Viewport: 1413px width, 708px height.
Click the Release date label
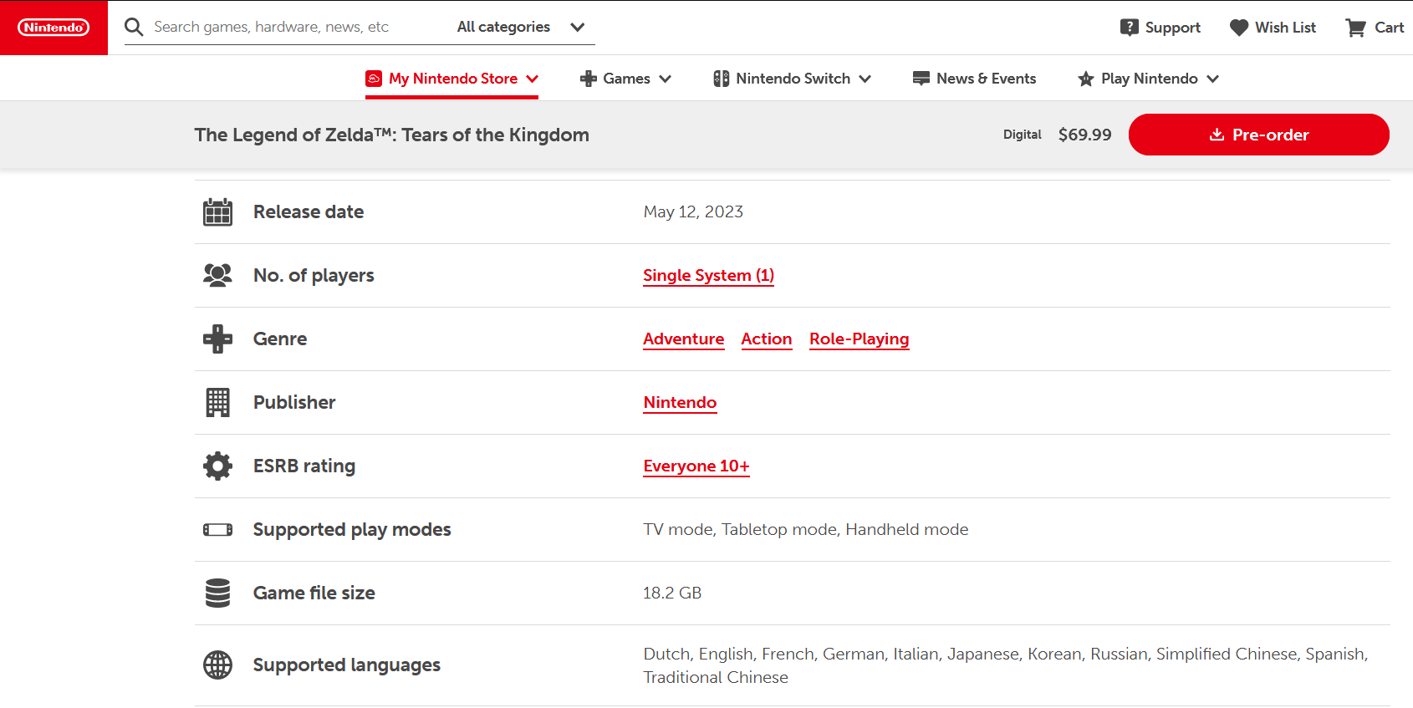(x=309, y=211)
